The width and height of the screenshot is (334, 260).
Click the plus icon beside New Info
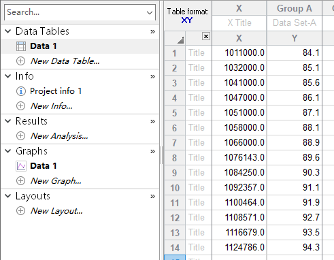(21, 106)
